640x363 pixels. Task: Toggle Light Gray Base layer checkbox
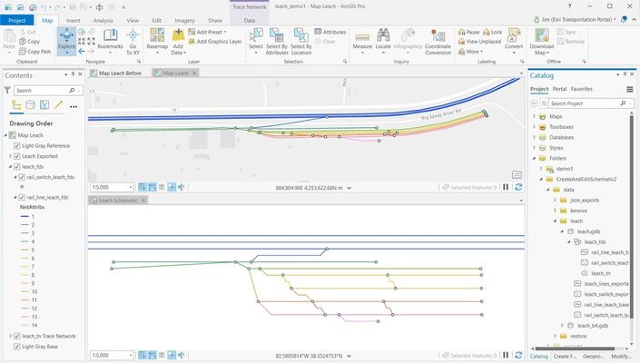click(16, 347)
